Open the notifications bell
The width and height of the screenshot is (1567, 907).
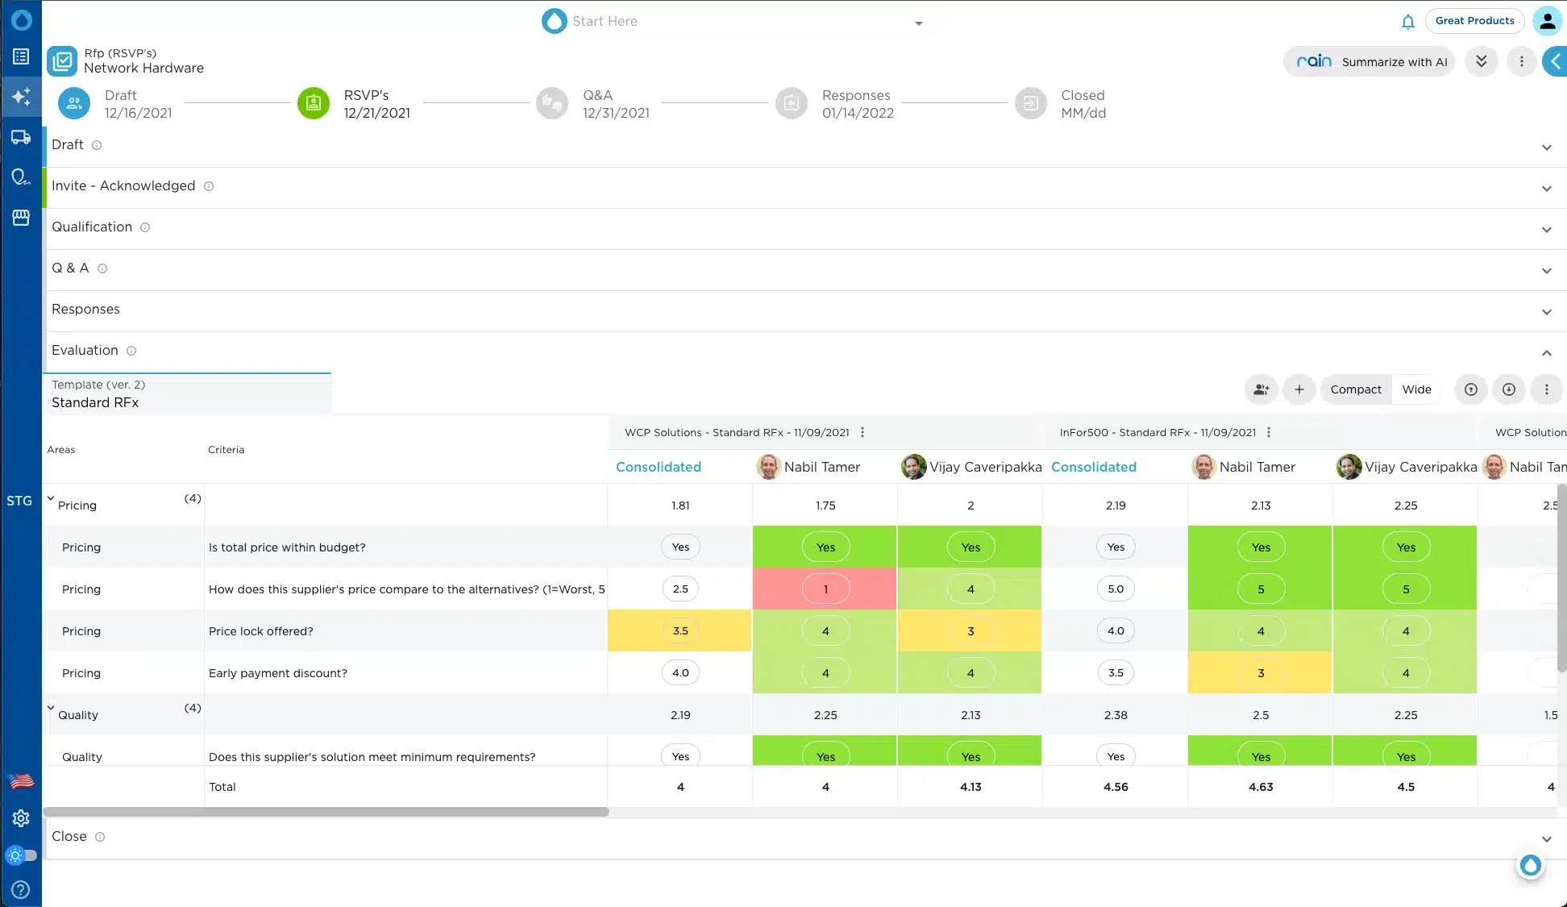[x=1407, y=22]
